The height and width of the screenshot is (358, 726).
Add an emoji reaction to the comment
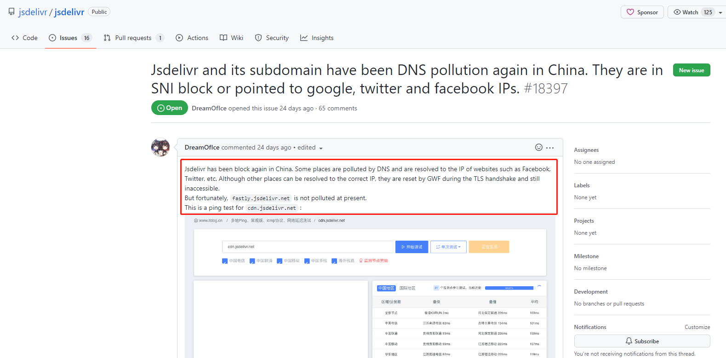tap(538, 147)
